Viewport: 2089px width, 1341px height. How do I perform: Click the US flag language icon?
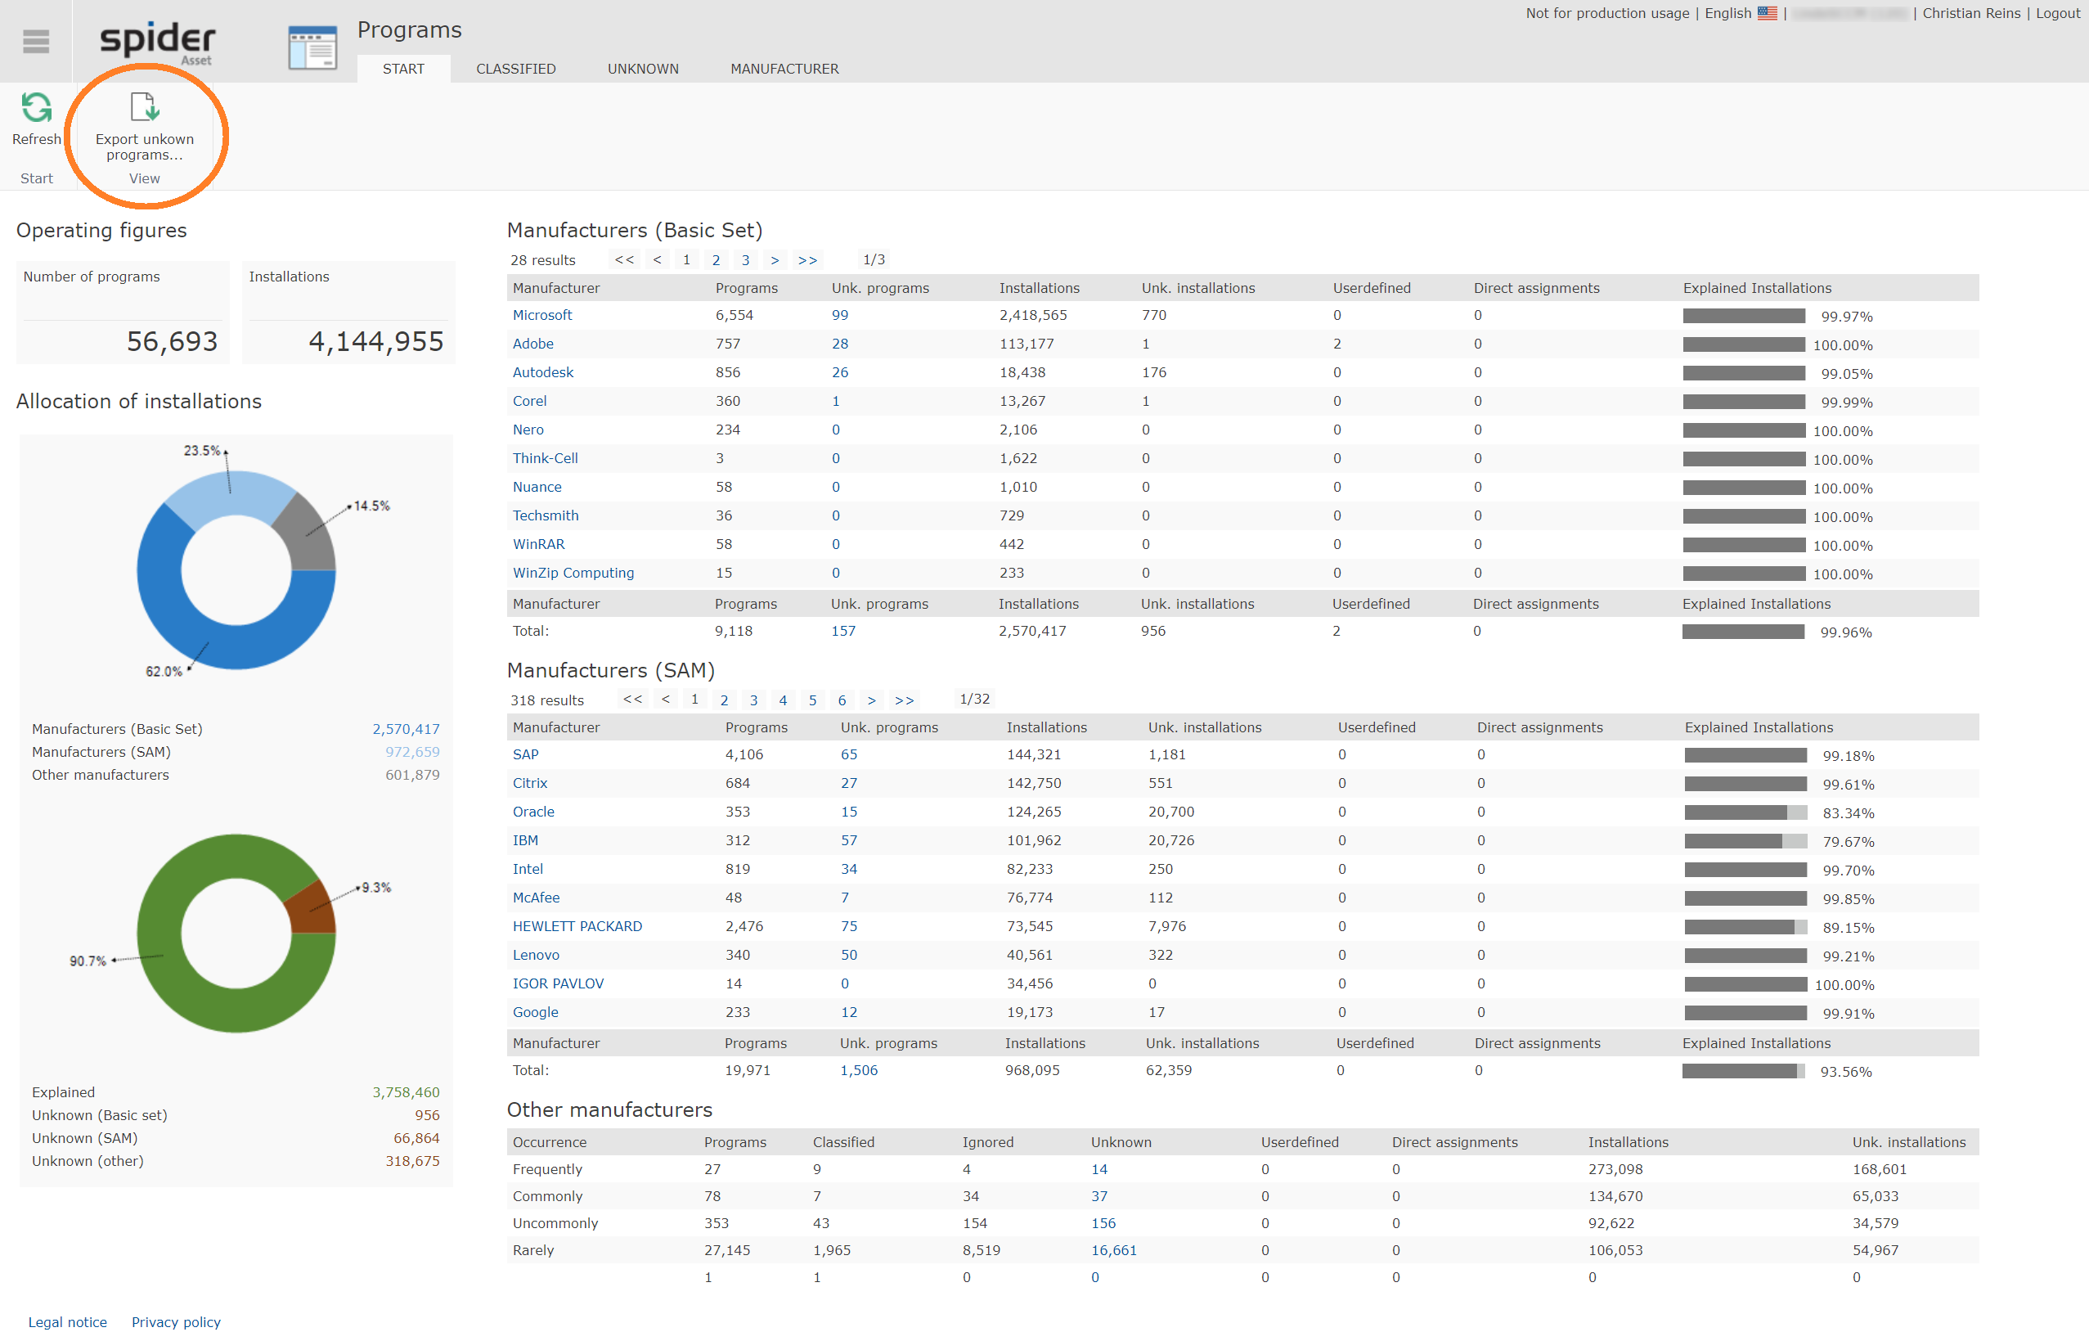pos(1767,13)
